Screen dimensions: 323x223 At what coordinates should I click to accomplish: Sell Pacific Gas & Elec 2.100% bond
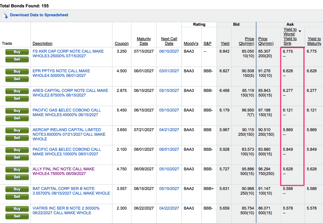click(17, 157)
